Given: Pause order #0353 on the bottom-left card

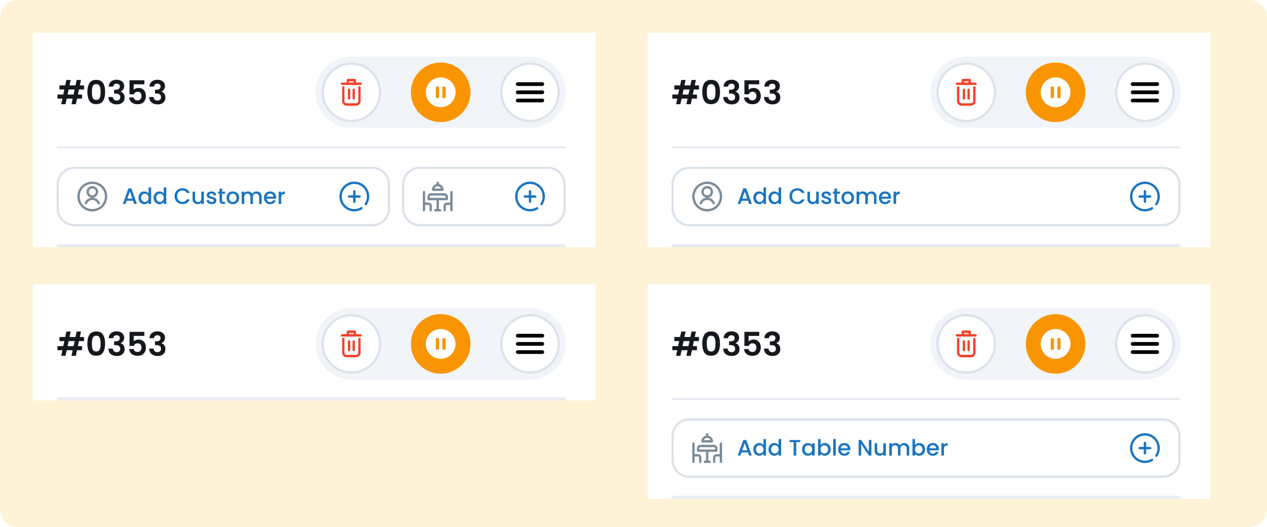Looking at the screenshot, I should point(440,344).
